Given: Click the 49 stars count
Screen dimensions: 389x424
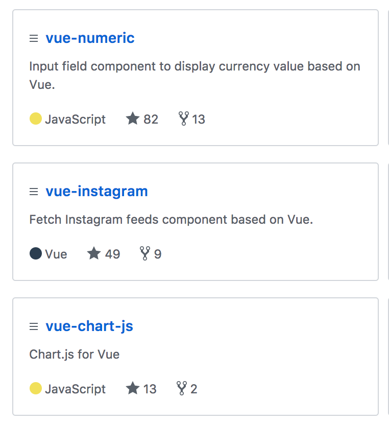Looking at the screenshot, I should [113, 254].
